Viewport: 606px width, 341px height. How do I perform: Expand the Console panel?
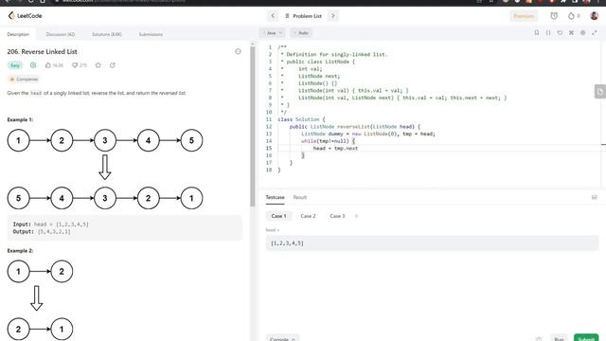pyautogui.click(x=282, y=338)
